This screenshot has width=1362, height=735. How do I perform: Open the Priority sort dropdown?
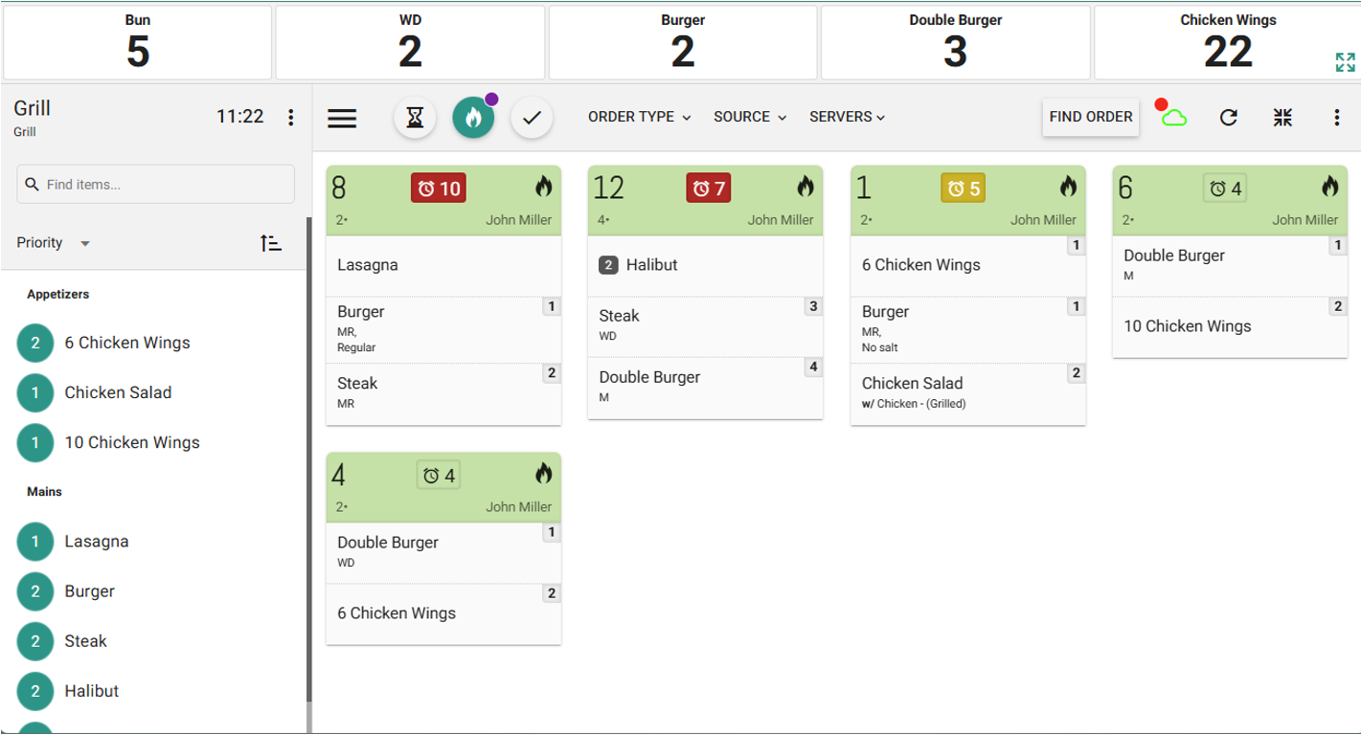coord(54,243)
